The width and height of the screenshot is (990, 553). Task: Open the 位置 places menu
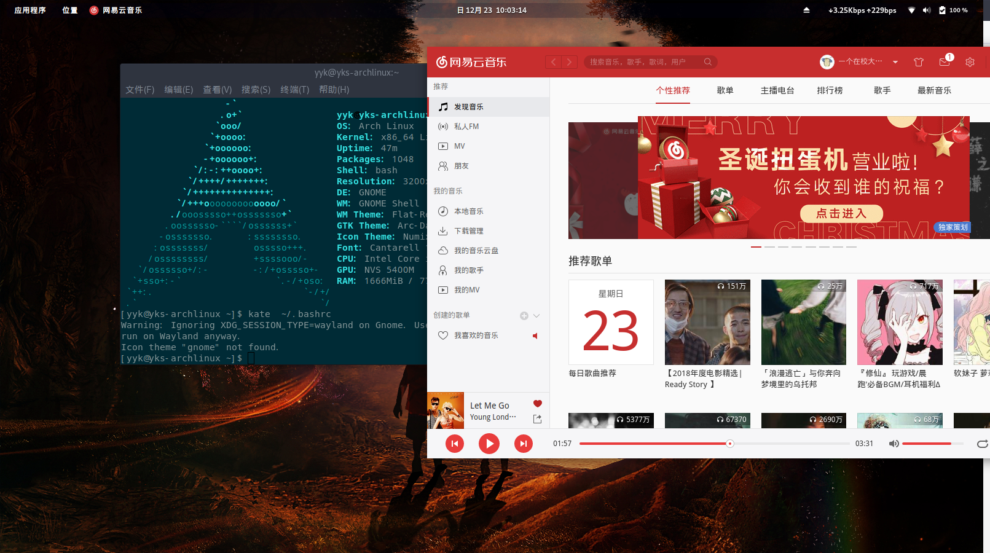click(x=70, y=10)
